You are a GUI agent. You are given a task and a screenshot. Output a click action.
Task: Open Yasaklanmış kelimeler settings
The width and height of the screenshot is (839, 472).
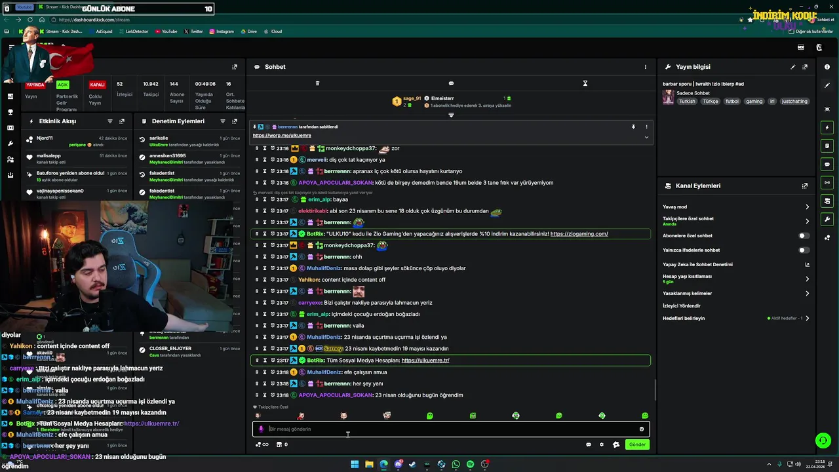coord(807,293)
